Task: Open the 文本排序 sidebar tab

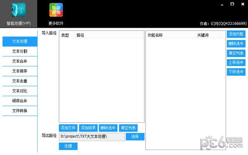Action: [20, 71]
